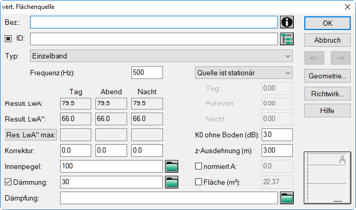Click the Nacht column header
356x210 pixels.
147,92
